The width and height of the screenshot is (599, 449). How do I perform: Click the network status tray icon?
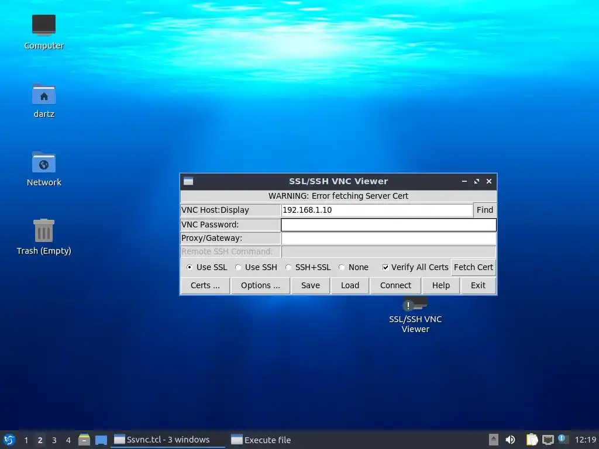(548, 440)
